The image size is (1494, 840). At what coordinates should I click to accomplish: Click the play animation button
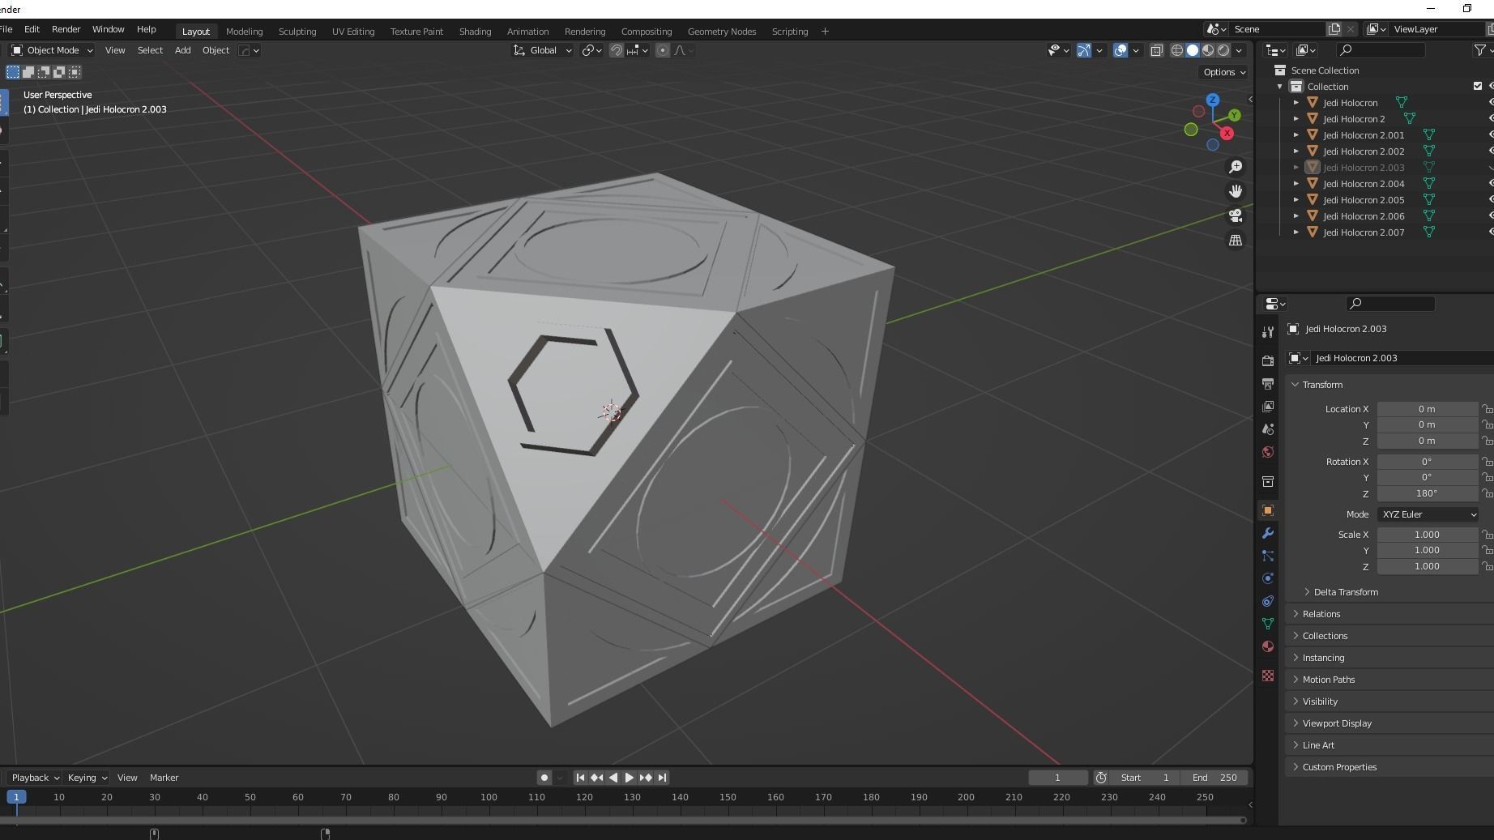tap(629, 778)
